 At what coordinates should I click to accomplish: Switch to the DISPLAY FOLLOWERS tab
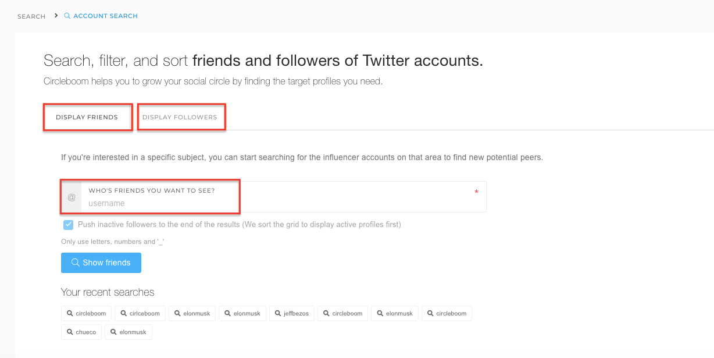[x=181, y=116]
